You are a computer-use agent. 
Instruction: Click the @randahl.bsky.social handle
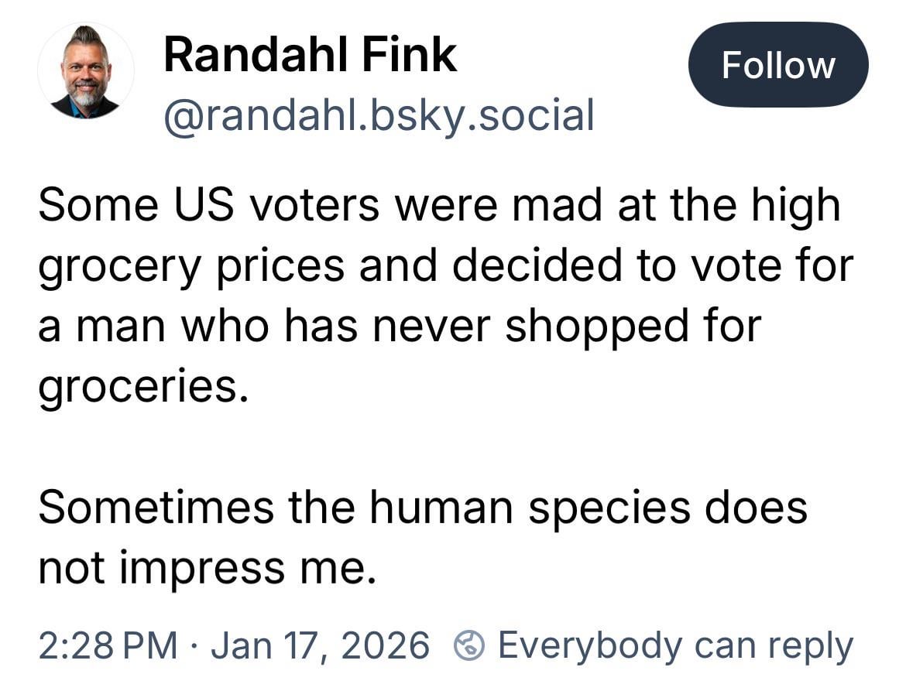pos(379,115)
